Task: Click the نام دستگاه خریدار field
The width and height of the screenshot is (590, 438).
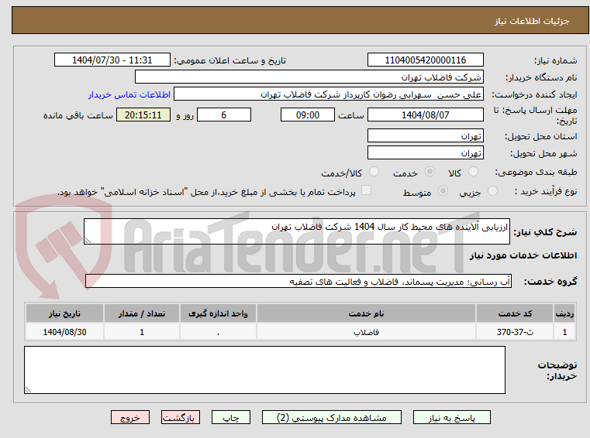Action: pos(309,77)
